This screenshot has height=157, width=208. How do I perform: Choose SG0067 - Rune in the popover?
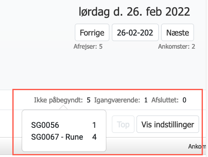coord(57,137)
